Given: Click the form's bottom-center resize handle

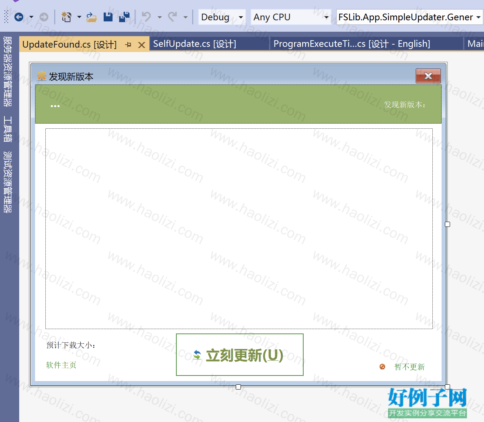Looking at the screenshot, I should tap(238, 387).
